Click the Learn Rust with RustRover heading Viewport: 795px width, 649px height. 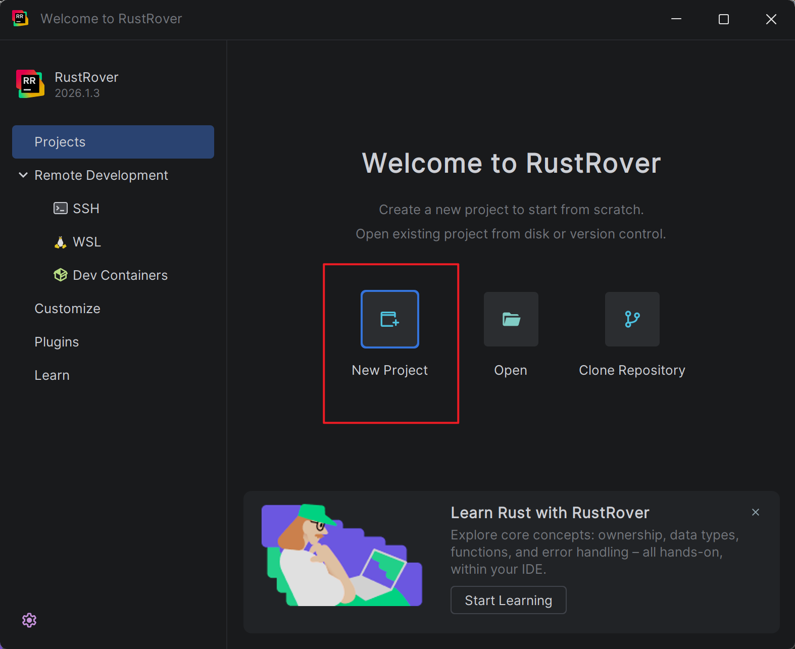(550, 513)
